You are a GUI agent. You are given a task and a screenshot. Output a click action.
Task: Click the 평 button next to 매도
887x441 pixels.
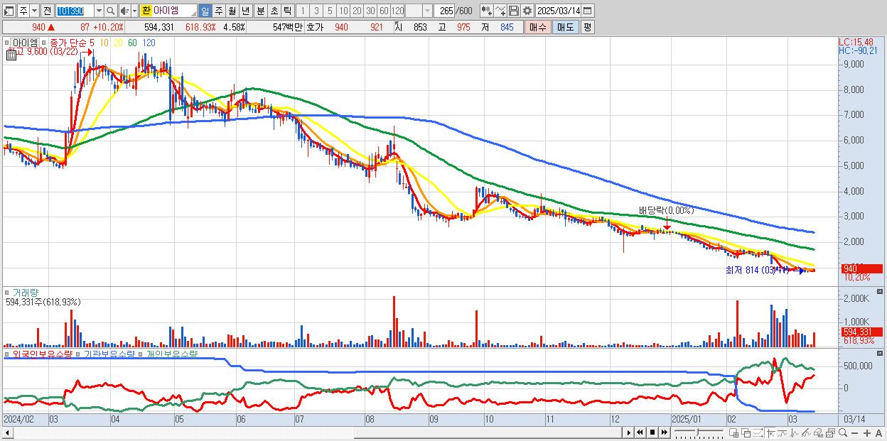(x=587, y=27)
